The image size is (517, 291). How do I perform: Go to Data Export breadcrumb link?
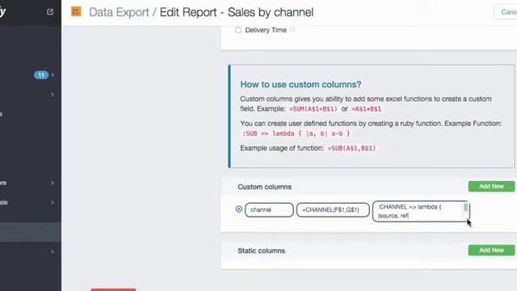[119, 12]
